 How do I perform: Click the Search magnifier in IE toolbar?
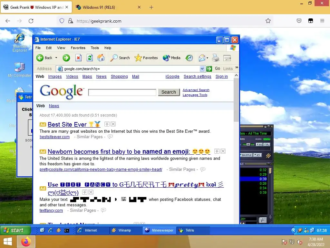click(114, 58)
